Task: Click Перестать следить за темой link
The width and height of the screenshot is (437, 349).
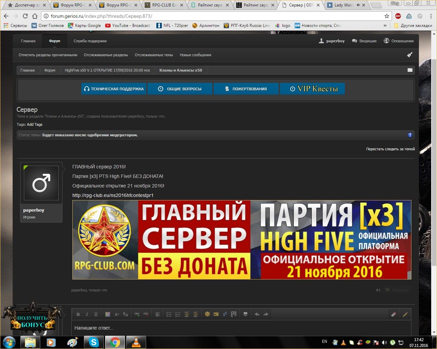Action: coord(390,149)
